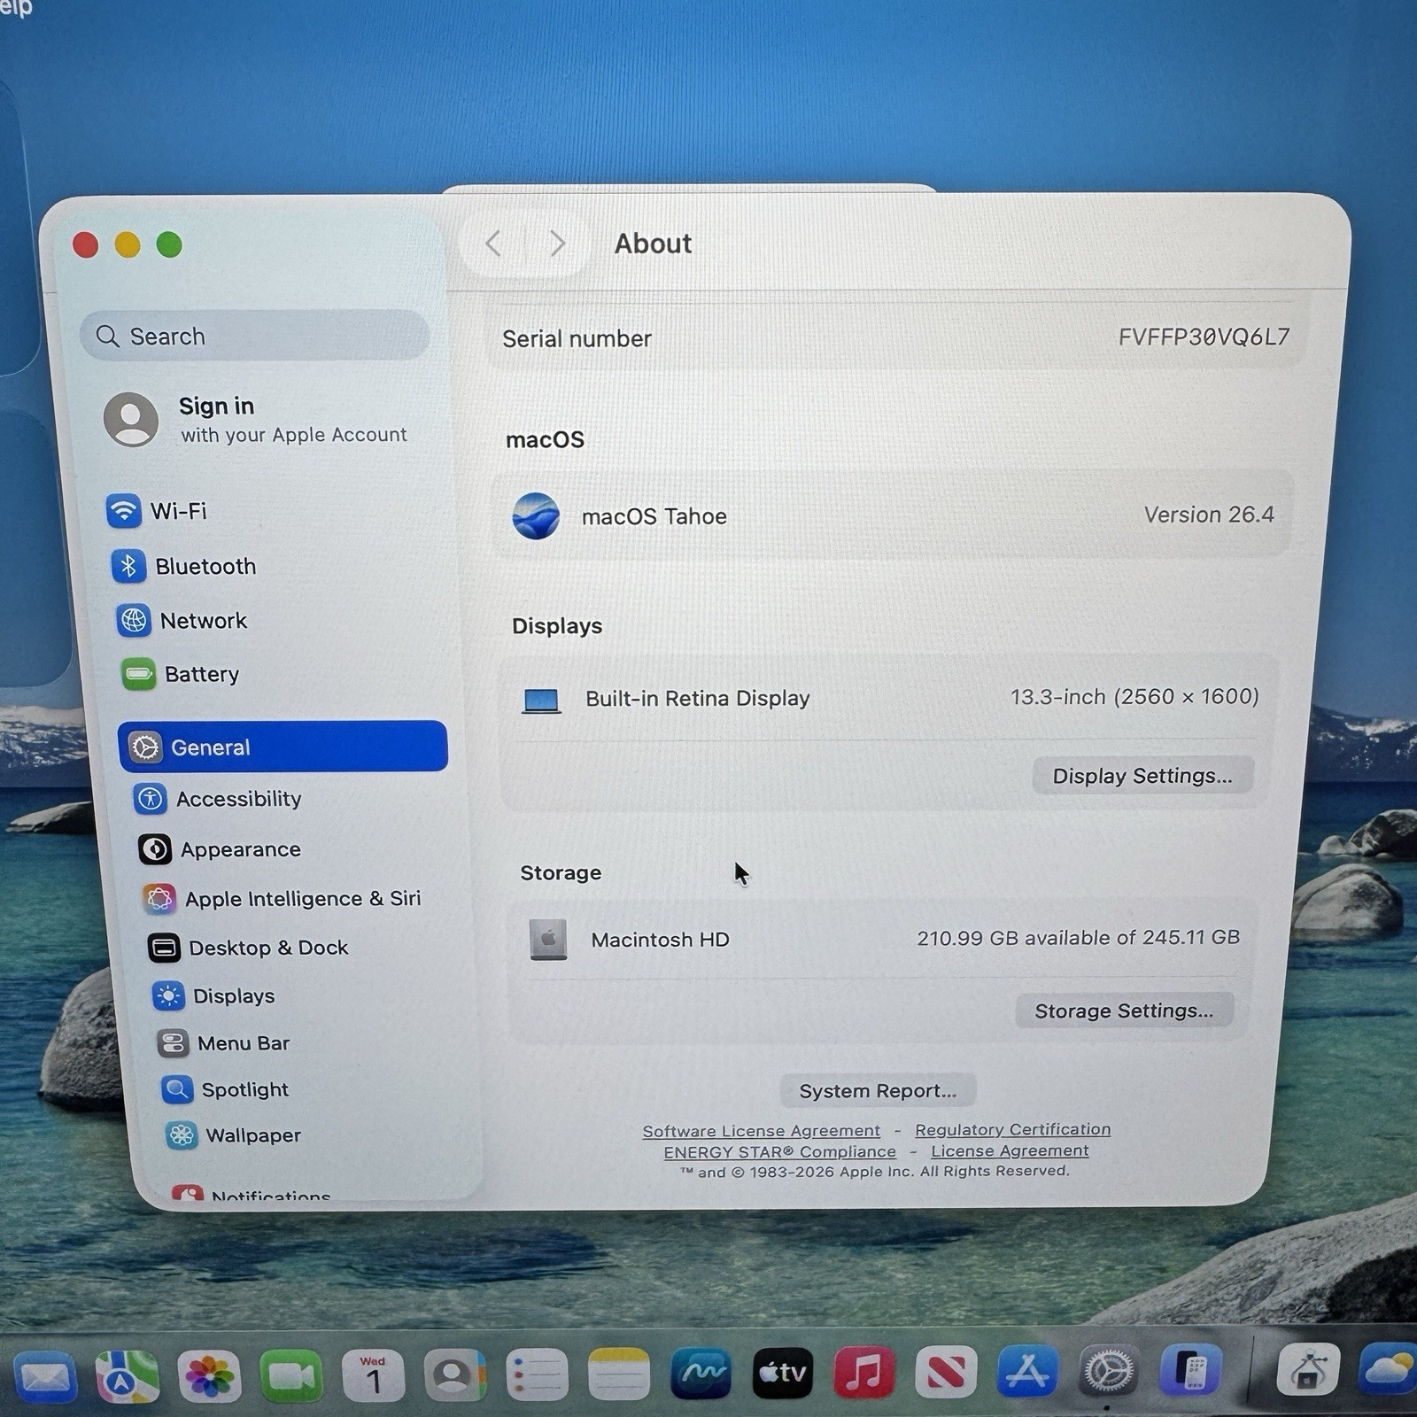Select Apple Intelligence & Siri

pos(302,899)
